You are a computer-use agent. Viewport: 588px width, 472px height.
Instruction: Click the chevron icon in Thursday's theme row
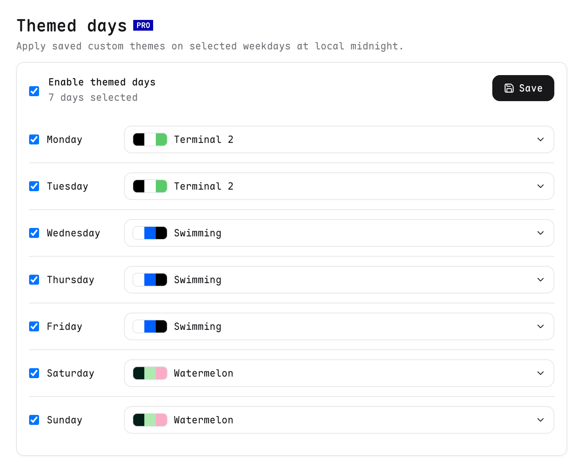coord(541,280)
